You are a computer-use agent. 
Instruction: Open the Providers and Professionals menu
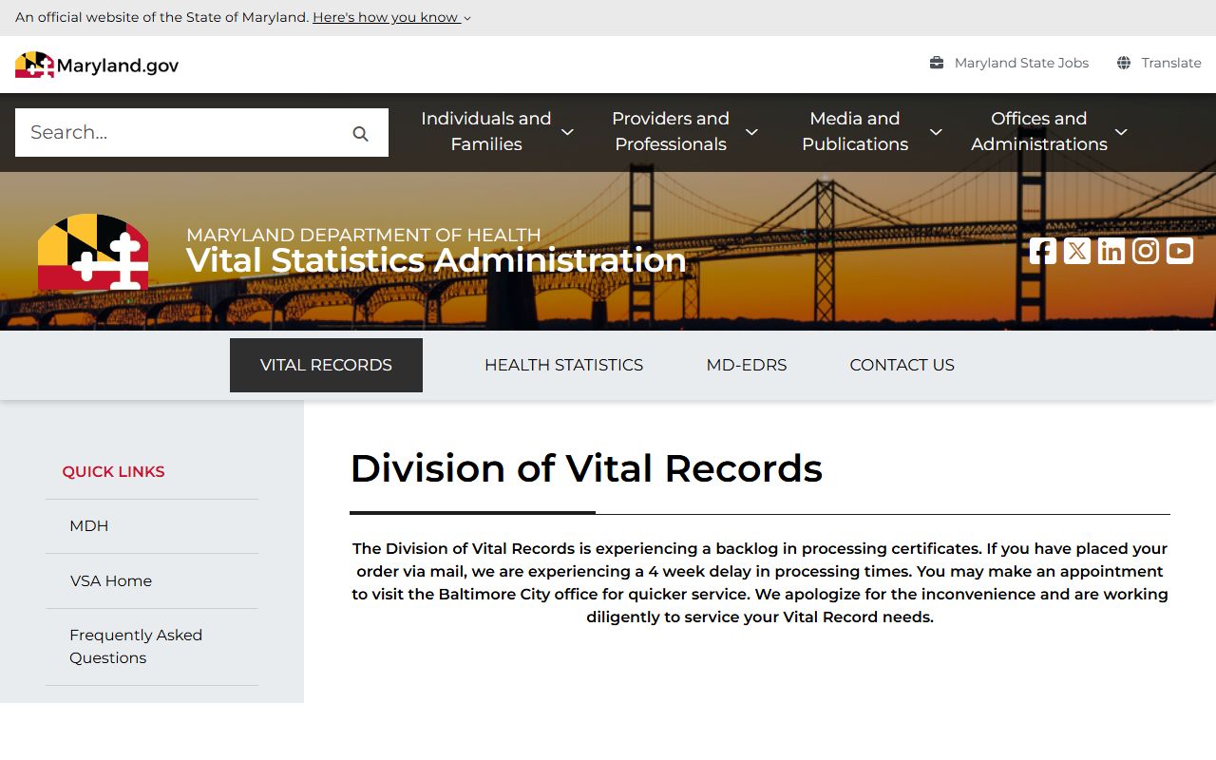670,131
